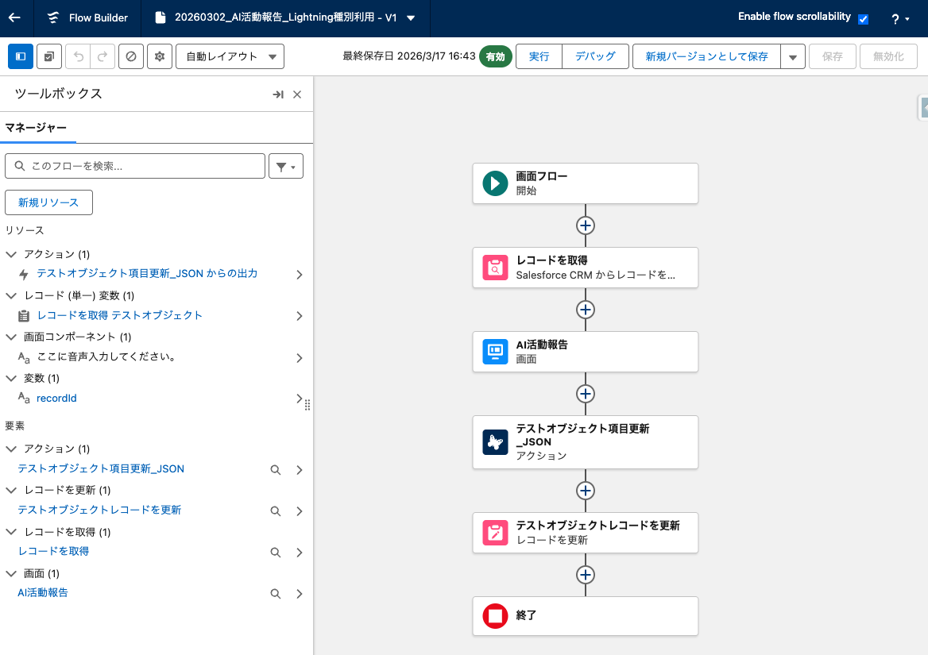Image resolution: width=928 pixels, height=655 pixels.
Task: Click add element plus below 画面フロー 開始
Action: (586, 225)
